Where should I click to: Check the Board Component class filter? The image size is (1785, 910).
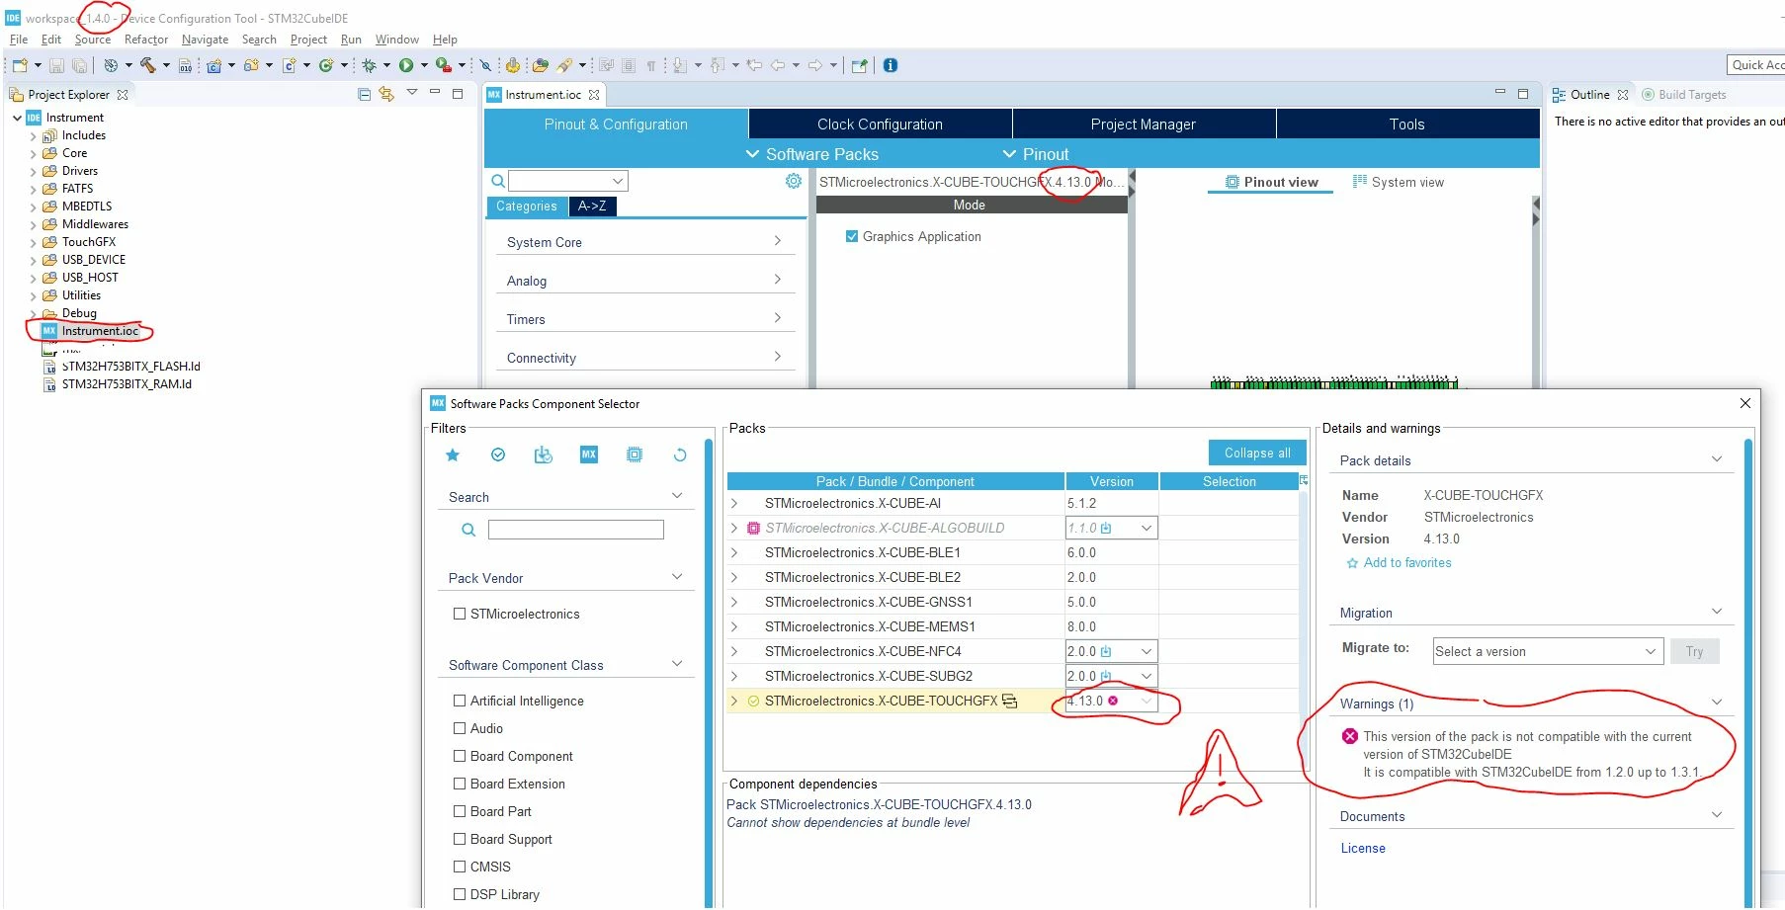460,756
